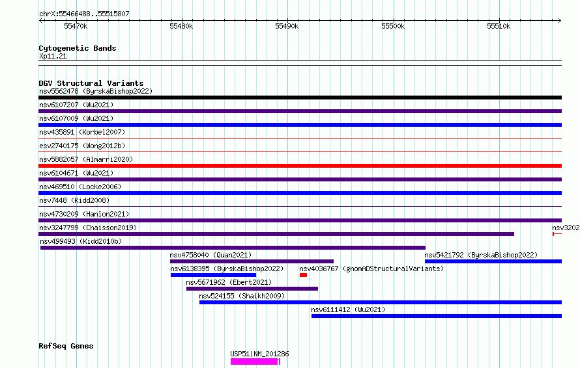This screenshot has width=580, height=368.
Task: Click the 55500k ruler marker
Action: pos(393,26)
